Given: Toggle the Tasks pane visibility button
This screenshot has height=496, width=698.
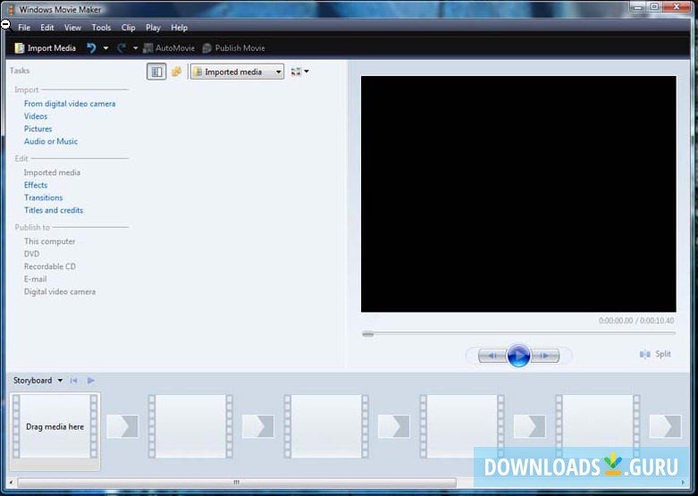Looking at the screenshot, I should (x=156, y=71).
